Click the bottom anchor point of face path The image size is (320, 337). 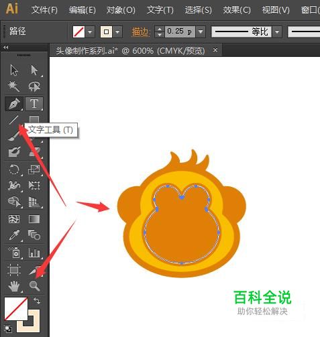tap(182, 263)
